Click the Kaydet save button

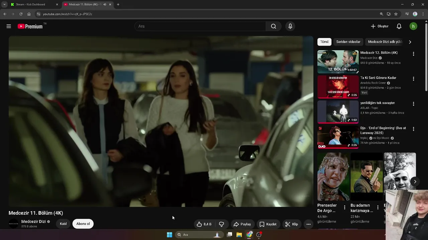click(x=268, y=224)
